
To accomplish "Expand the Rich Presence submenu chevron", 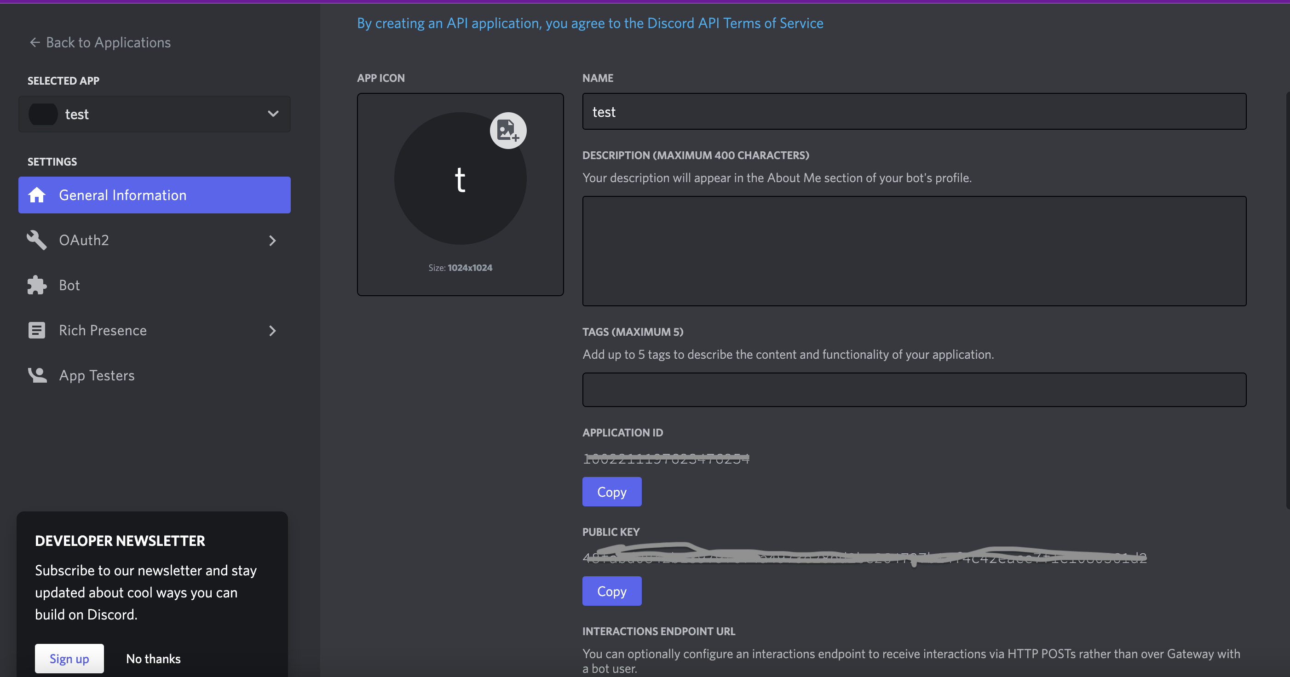I will pos(272,331).
